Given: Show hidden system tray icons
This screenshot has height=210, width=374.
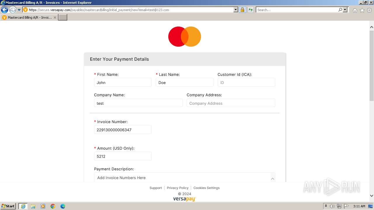Looking at the screenshot, I should 326,206.
